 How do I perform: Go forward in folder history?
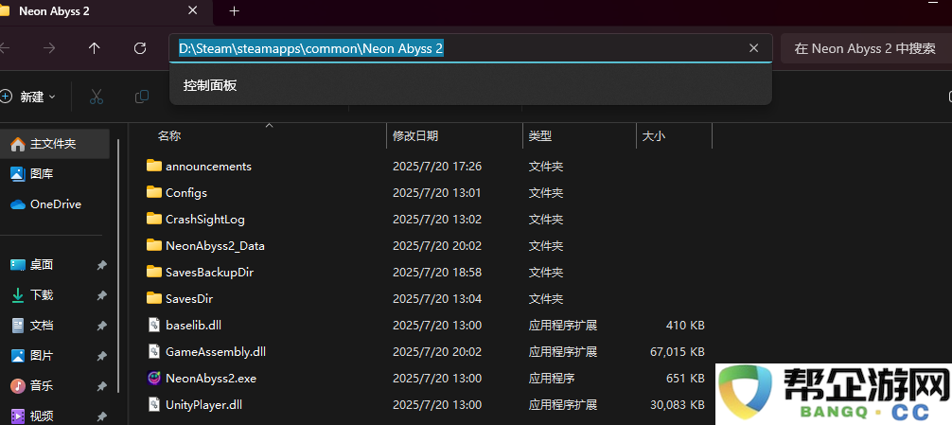49,48
